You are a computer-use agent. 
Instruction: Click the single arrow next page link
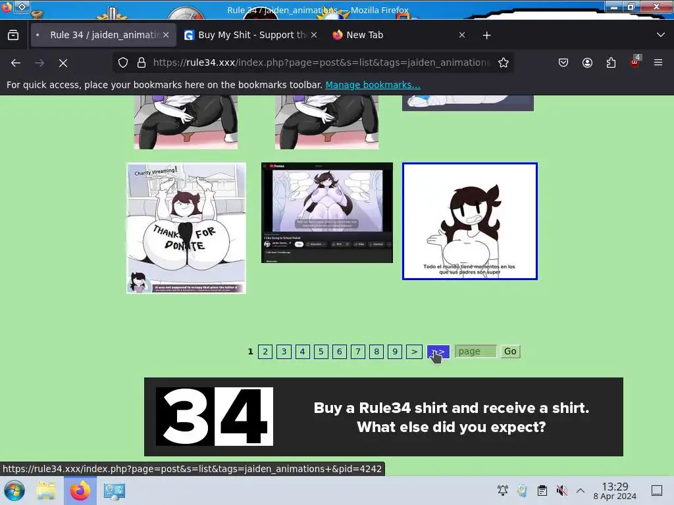[414, 352]
